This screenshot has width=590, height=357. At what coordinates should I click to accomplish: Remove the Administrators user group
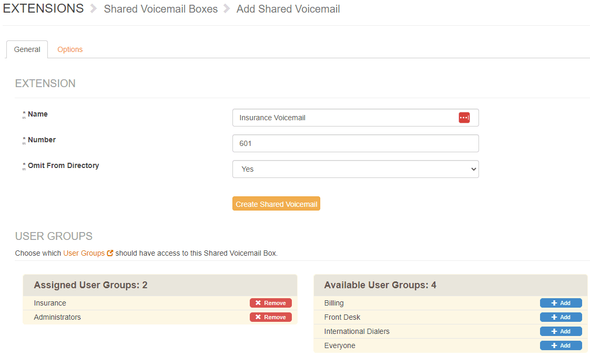[x=270, y=317]
